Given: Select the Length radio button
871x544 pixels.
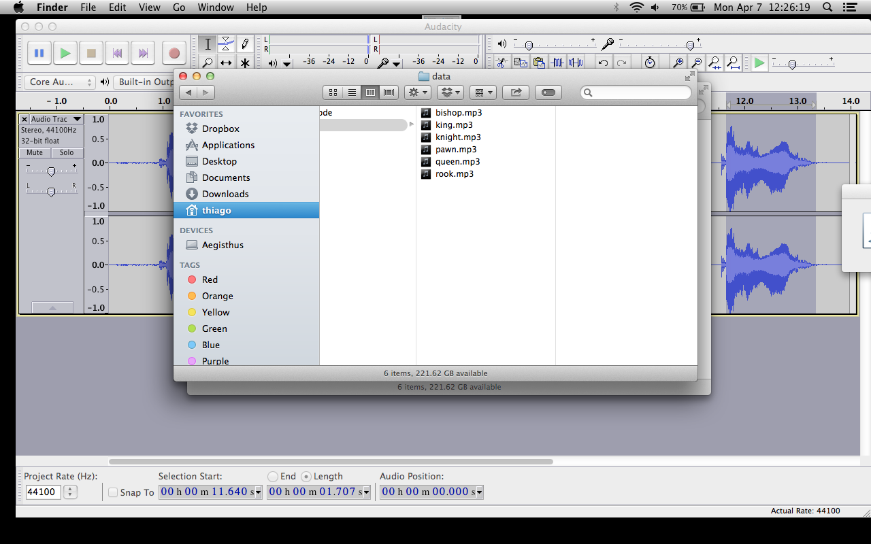Looking at the screenshot, I should pyautogui.click(x=306, y=477).
